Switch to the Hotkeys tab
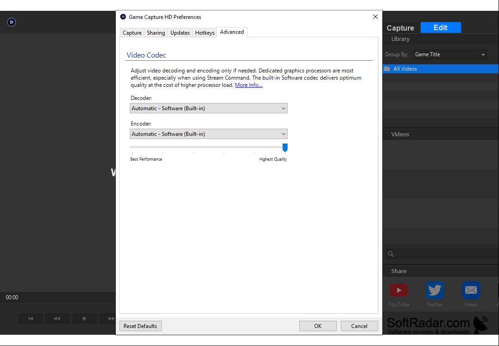 (205, 33)
